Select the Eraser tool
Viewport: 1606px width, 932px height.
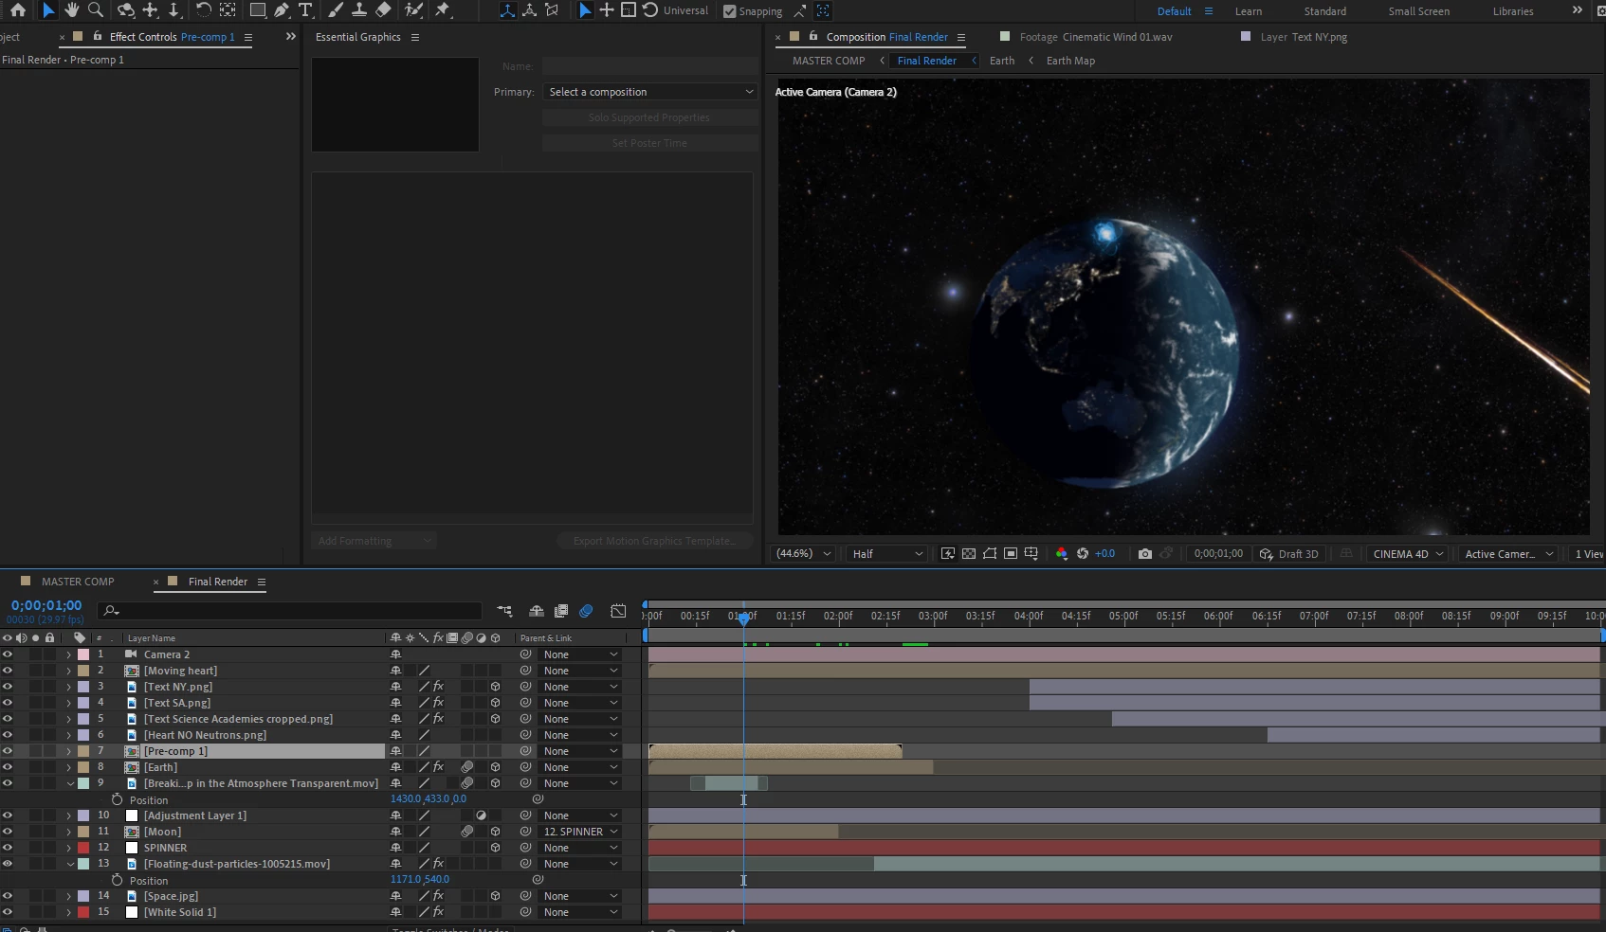coord(383,10)
